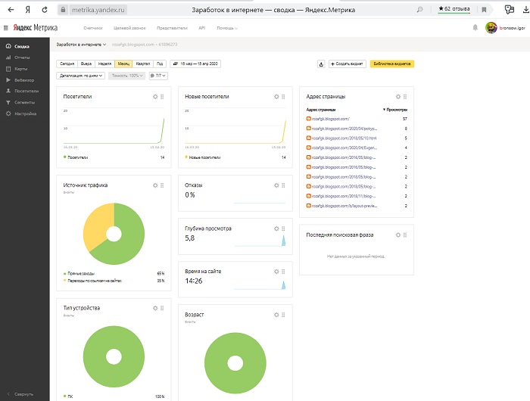530x401 pixels.
Task: Click the metrika.yandex.ru address field
Action: point(98,10)
